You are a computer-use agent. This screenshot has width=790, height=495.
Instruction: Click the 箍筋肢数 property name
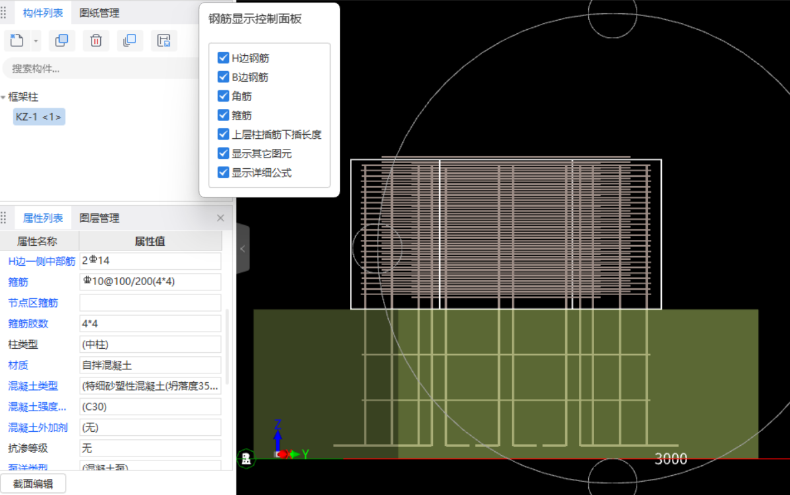[28, 324]
